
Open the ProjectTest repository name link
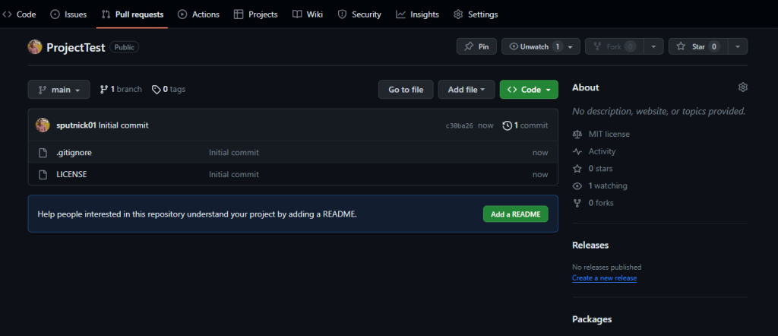click(75, 47)
